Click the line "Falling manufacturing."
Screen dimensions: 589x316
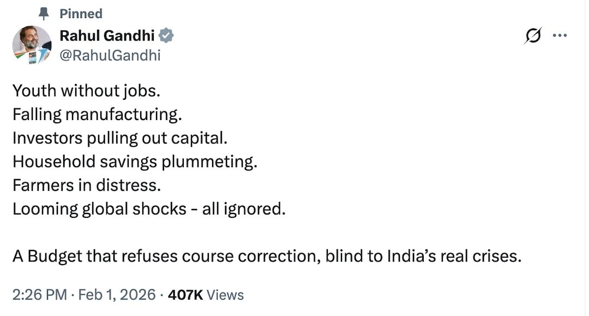pyautogui.click(x=97, y=115)
